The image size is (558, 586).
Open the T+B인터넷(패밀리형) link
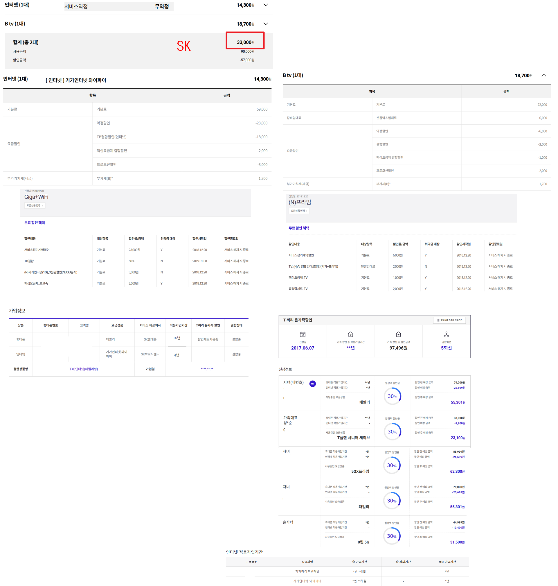[x=84, y=369]
